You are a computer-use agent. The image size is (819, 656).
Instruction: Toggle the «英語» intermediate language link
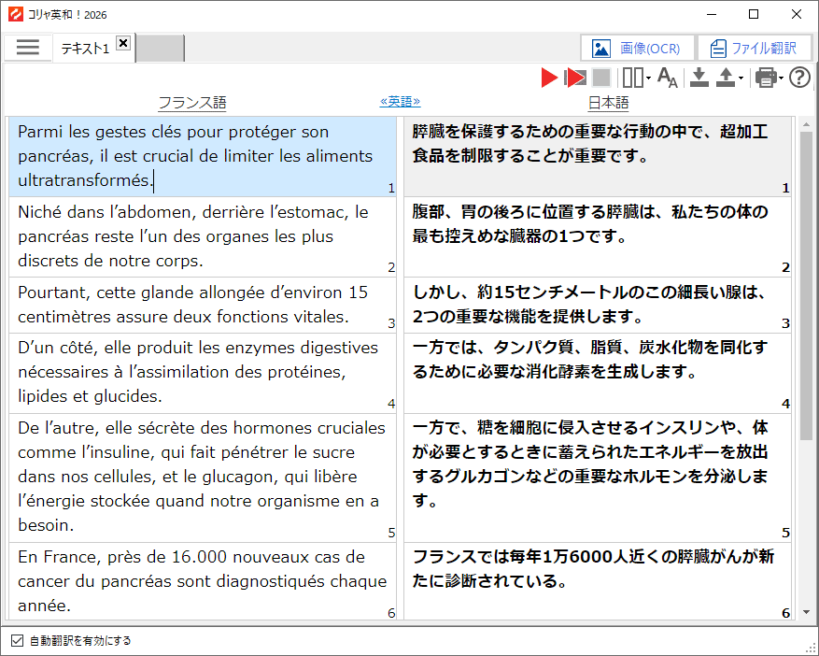point(400,101)
